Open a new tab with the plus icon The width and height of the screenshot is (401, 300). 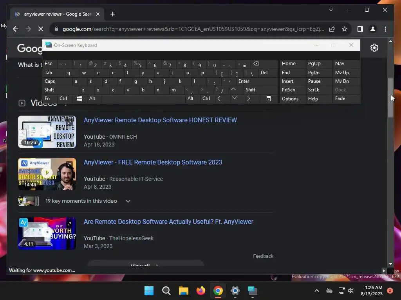(113, 14)
